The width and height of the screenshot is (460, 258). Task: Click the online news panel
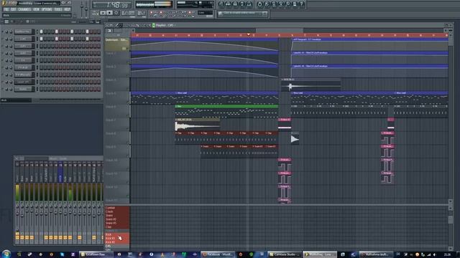tap(243, 14)
